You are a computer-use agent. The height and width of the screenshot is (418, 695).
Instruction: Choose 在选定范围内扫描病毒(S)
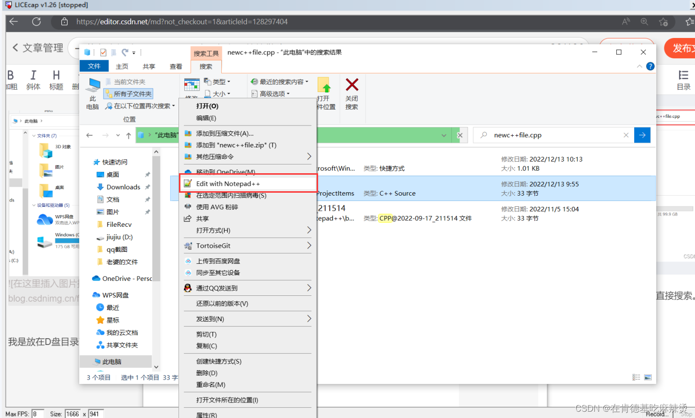coord(248,195)
